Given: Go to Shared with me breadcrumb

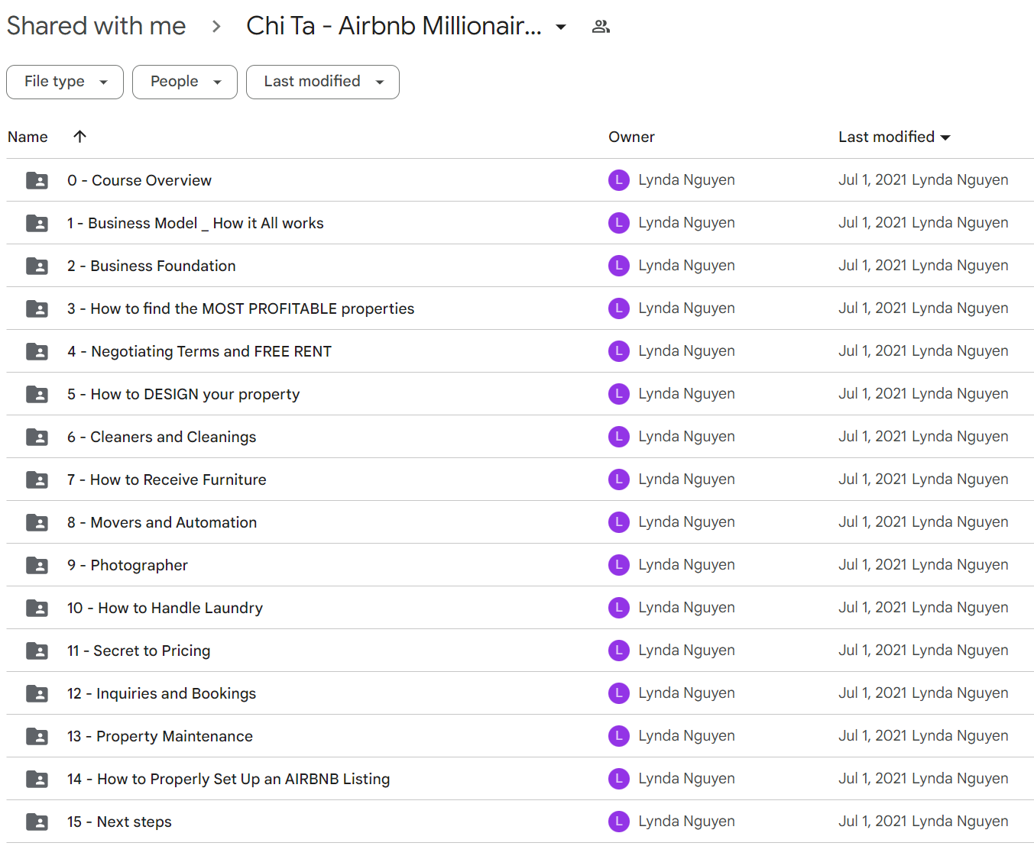Looking at the screenshot, I should (x=96, y=26).
